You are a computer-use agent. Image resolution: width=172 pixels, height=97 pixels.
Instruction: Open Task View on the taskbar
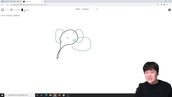(x=42, y=95)
